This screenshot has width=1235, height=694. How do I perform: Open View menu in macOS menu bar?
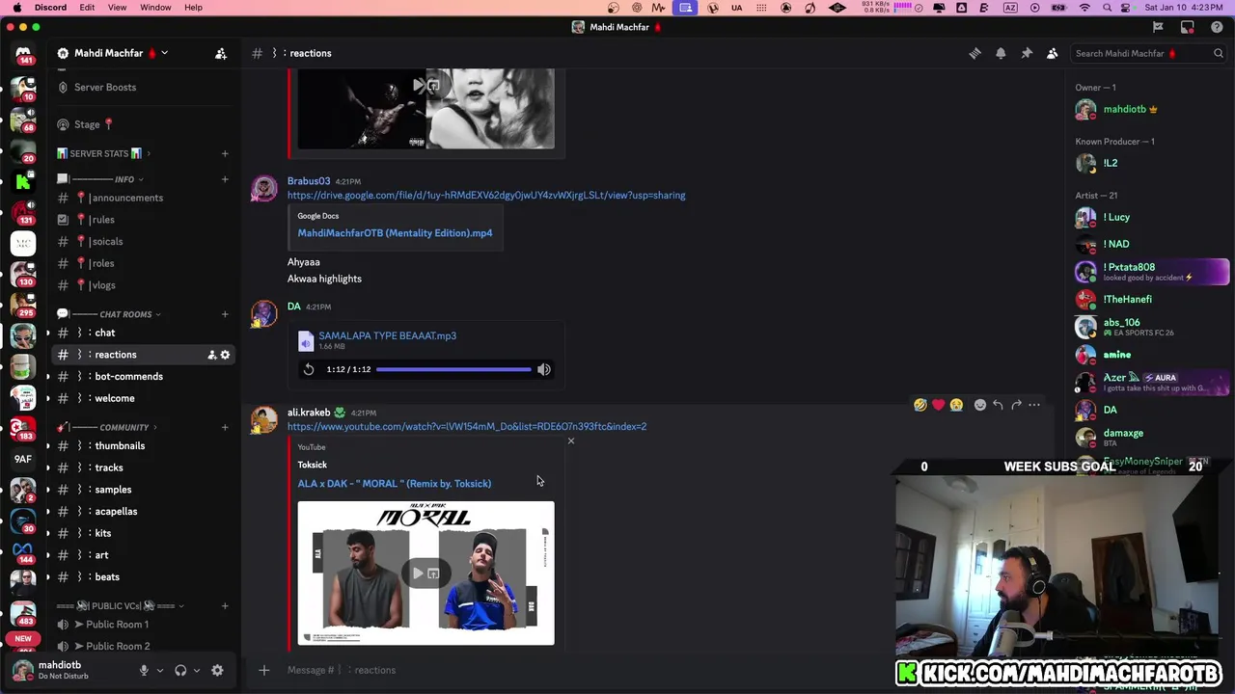point(117,8)
